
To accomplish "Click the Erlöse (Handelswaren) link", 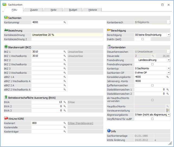I will point(80,123).
